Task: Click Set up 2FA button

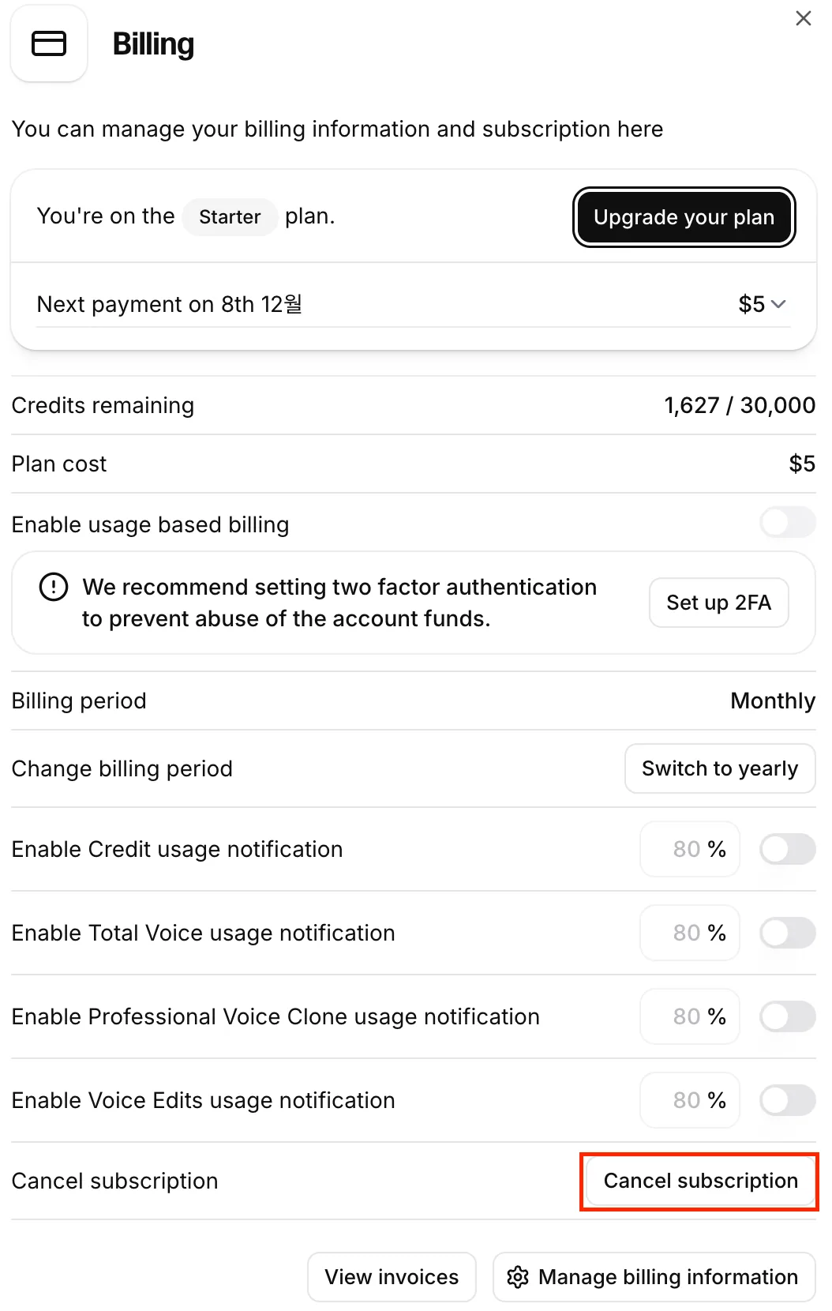Action: (x=719, y=603)
